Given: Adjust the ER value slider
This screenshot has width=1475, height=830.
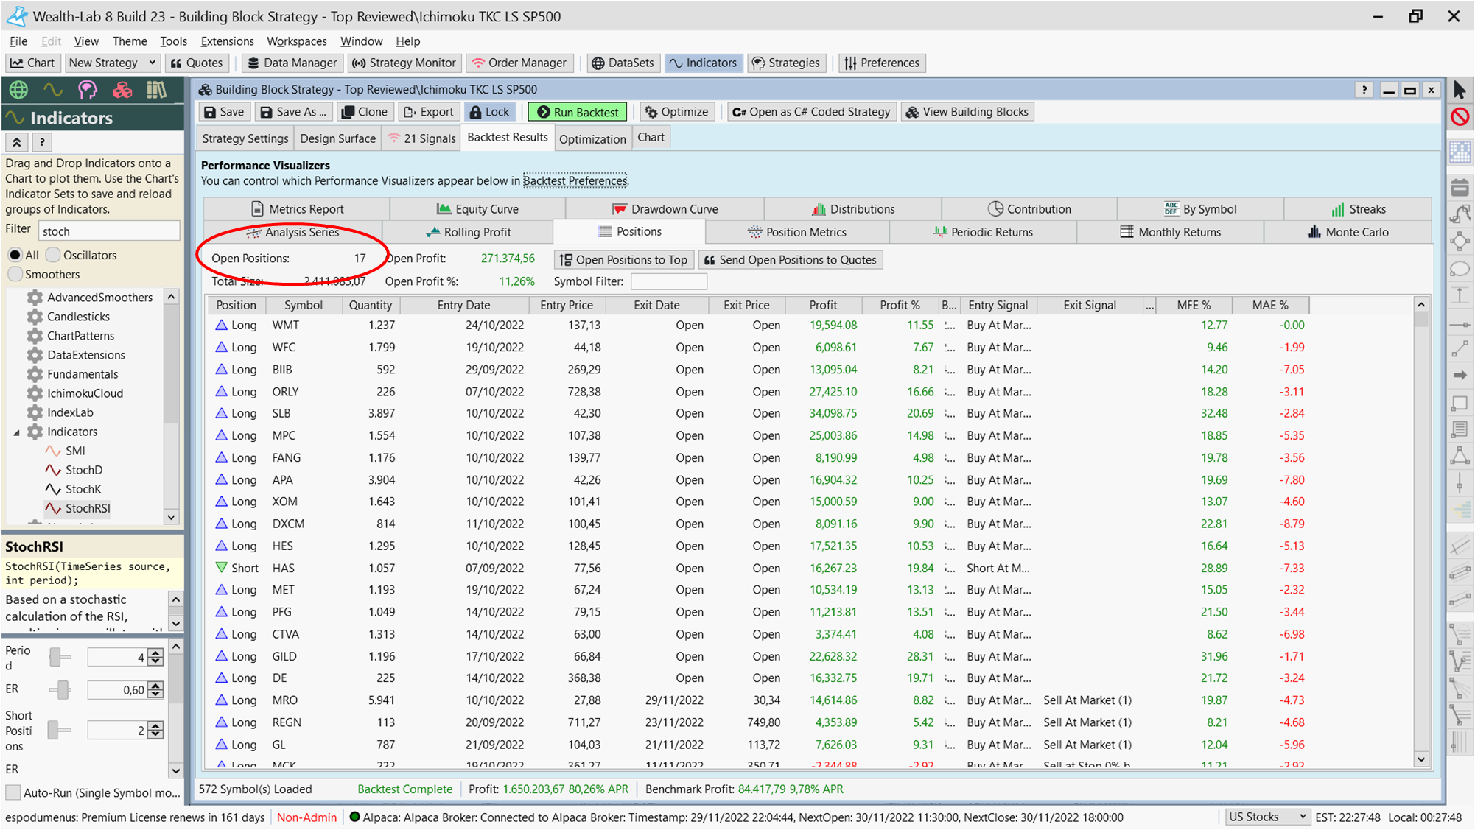Looking at the screenshot, I should pos(61,689).
